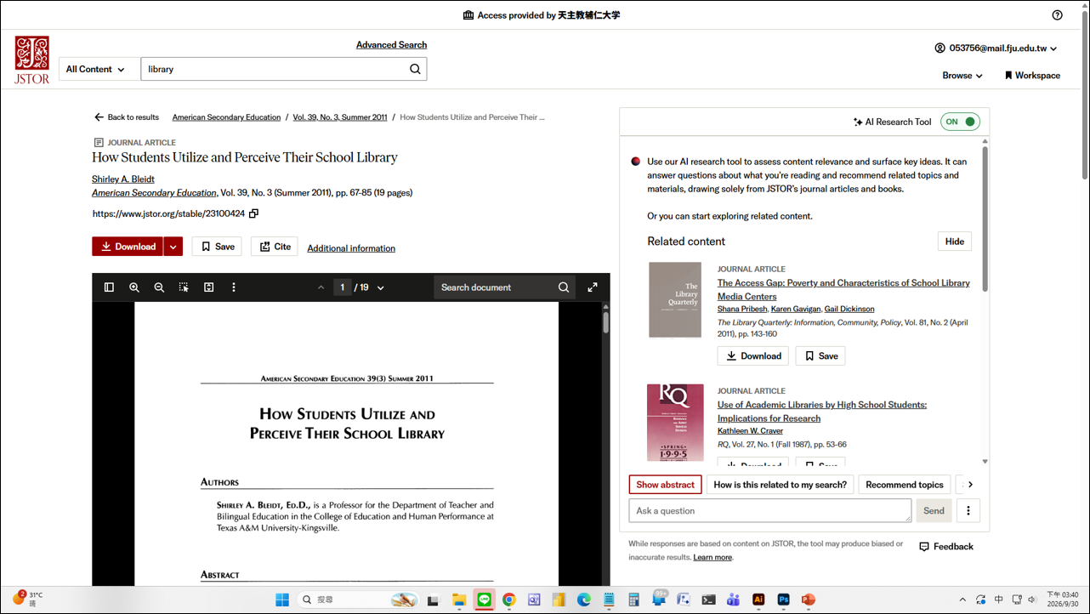Open the Browse menu
This screenshot has height=614, width=1090.
(962, 75)
